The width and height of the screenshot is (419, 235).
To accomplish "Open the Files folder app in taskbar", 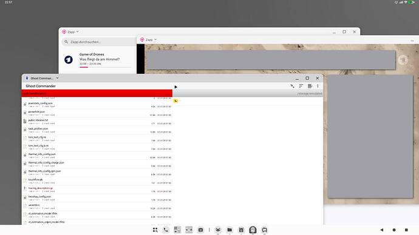I will [x=230, y=230].
